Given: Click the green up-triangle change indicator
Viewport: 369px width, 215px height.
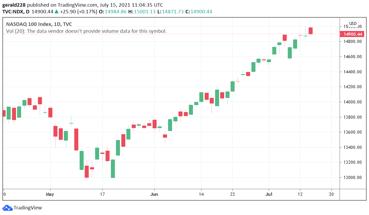Looking at the screenshot, I should (56, 11).
